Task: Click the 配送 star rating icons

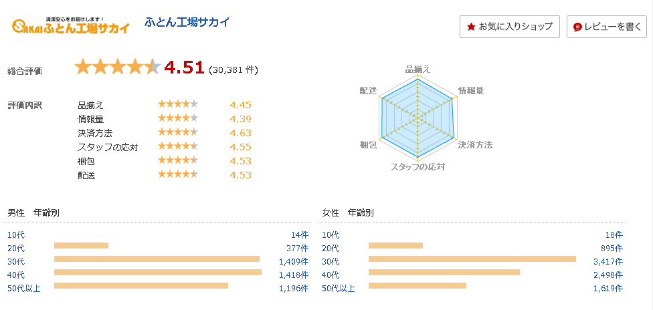Action: (x=178, y=174)
